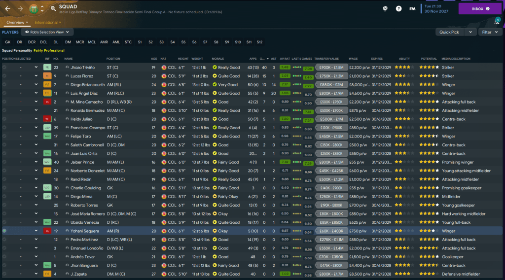Click the injury status icon for Lucas Florez
This screenshot has width=505, height=280.
47,76
